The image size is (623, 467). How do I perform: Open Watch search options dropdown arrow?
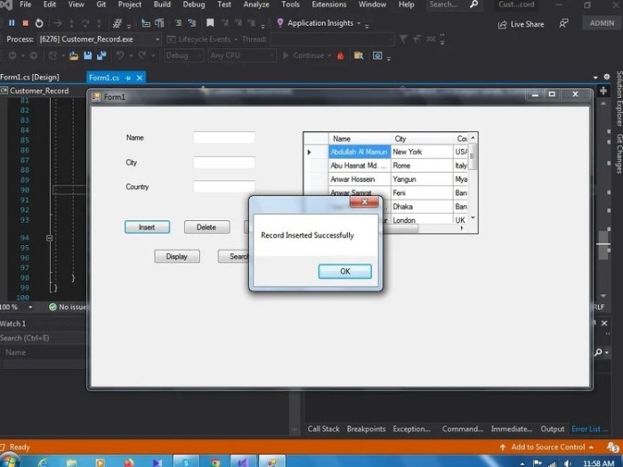click(607, 353)
